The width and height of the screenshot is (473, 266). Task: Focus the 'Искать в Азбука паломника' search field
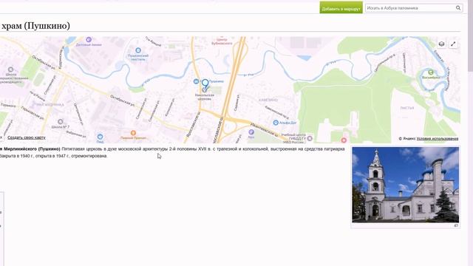coord(410,8)
